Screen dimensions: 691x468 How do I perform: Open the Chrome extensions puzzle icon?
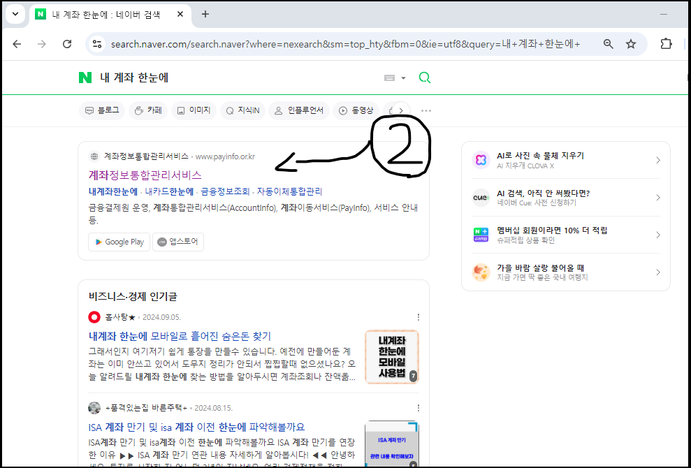[x=666, y=44]
